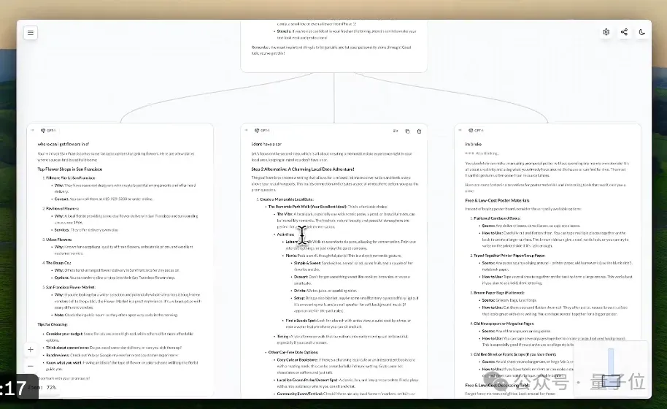Zoom out with the minus button
This screenshot has height=409, width=667.
(x=30, y=366)
